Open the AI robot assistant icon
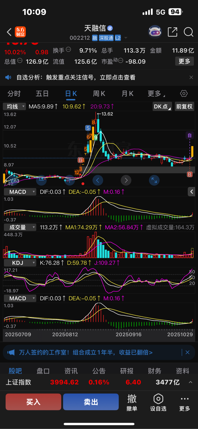This screenshot has width=198, height=429. coord(155,32)
